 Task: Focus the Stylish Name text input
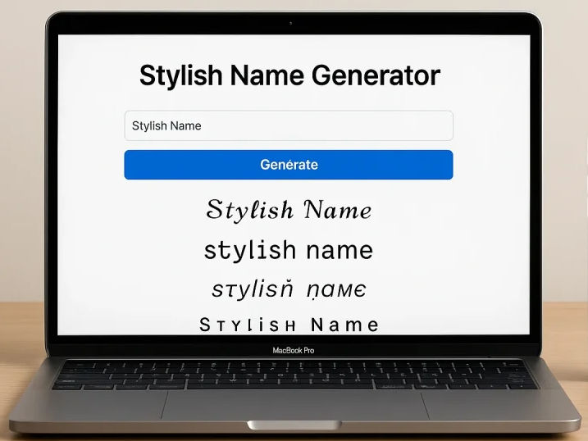click(x=289, y=125)
